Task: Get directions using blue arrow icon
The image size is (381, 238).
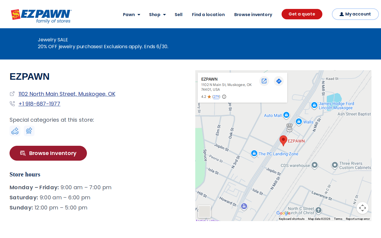Action: (279, 81)
